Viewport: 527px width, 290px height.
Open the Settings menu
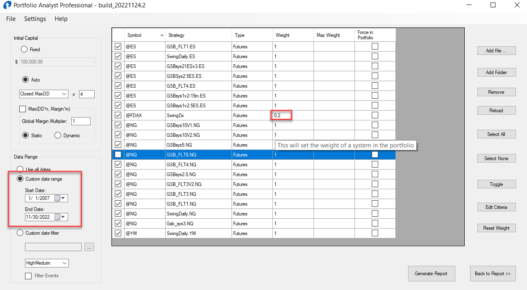35,19
